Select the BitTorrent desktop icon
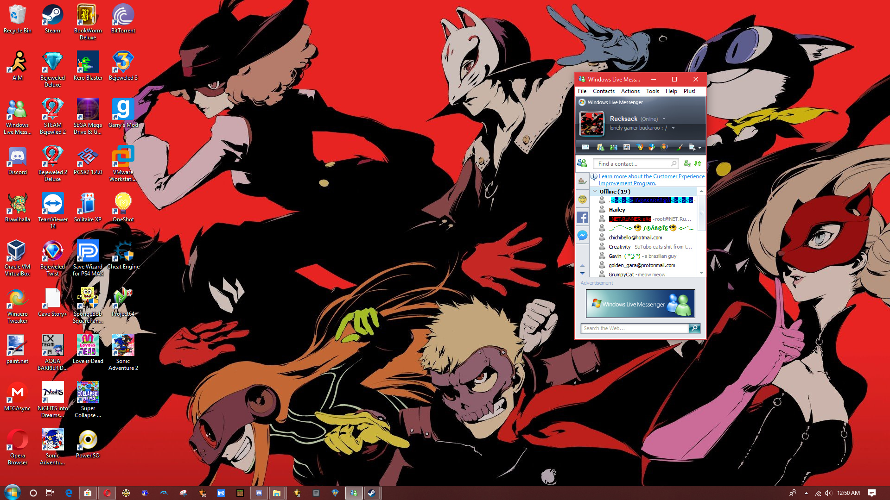This screenshot has height=500, width=890. (x=123, y=19)
